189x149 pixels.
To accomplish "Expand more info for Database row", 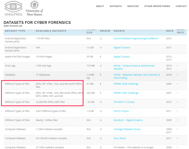I will pos(177,75).
